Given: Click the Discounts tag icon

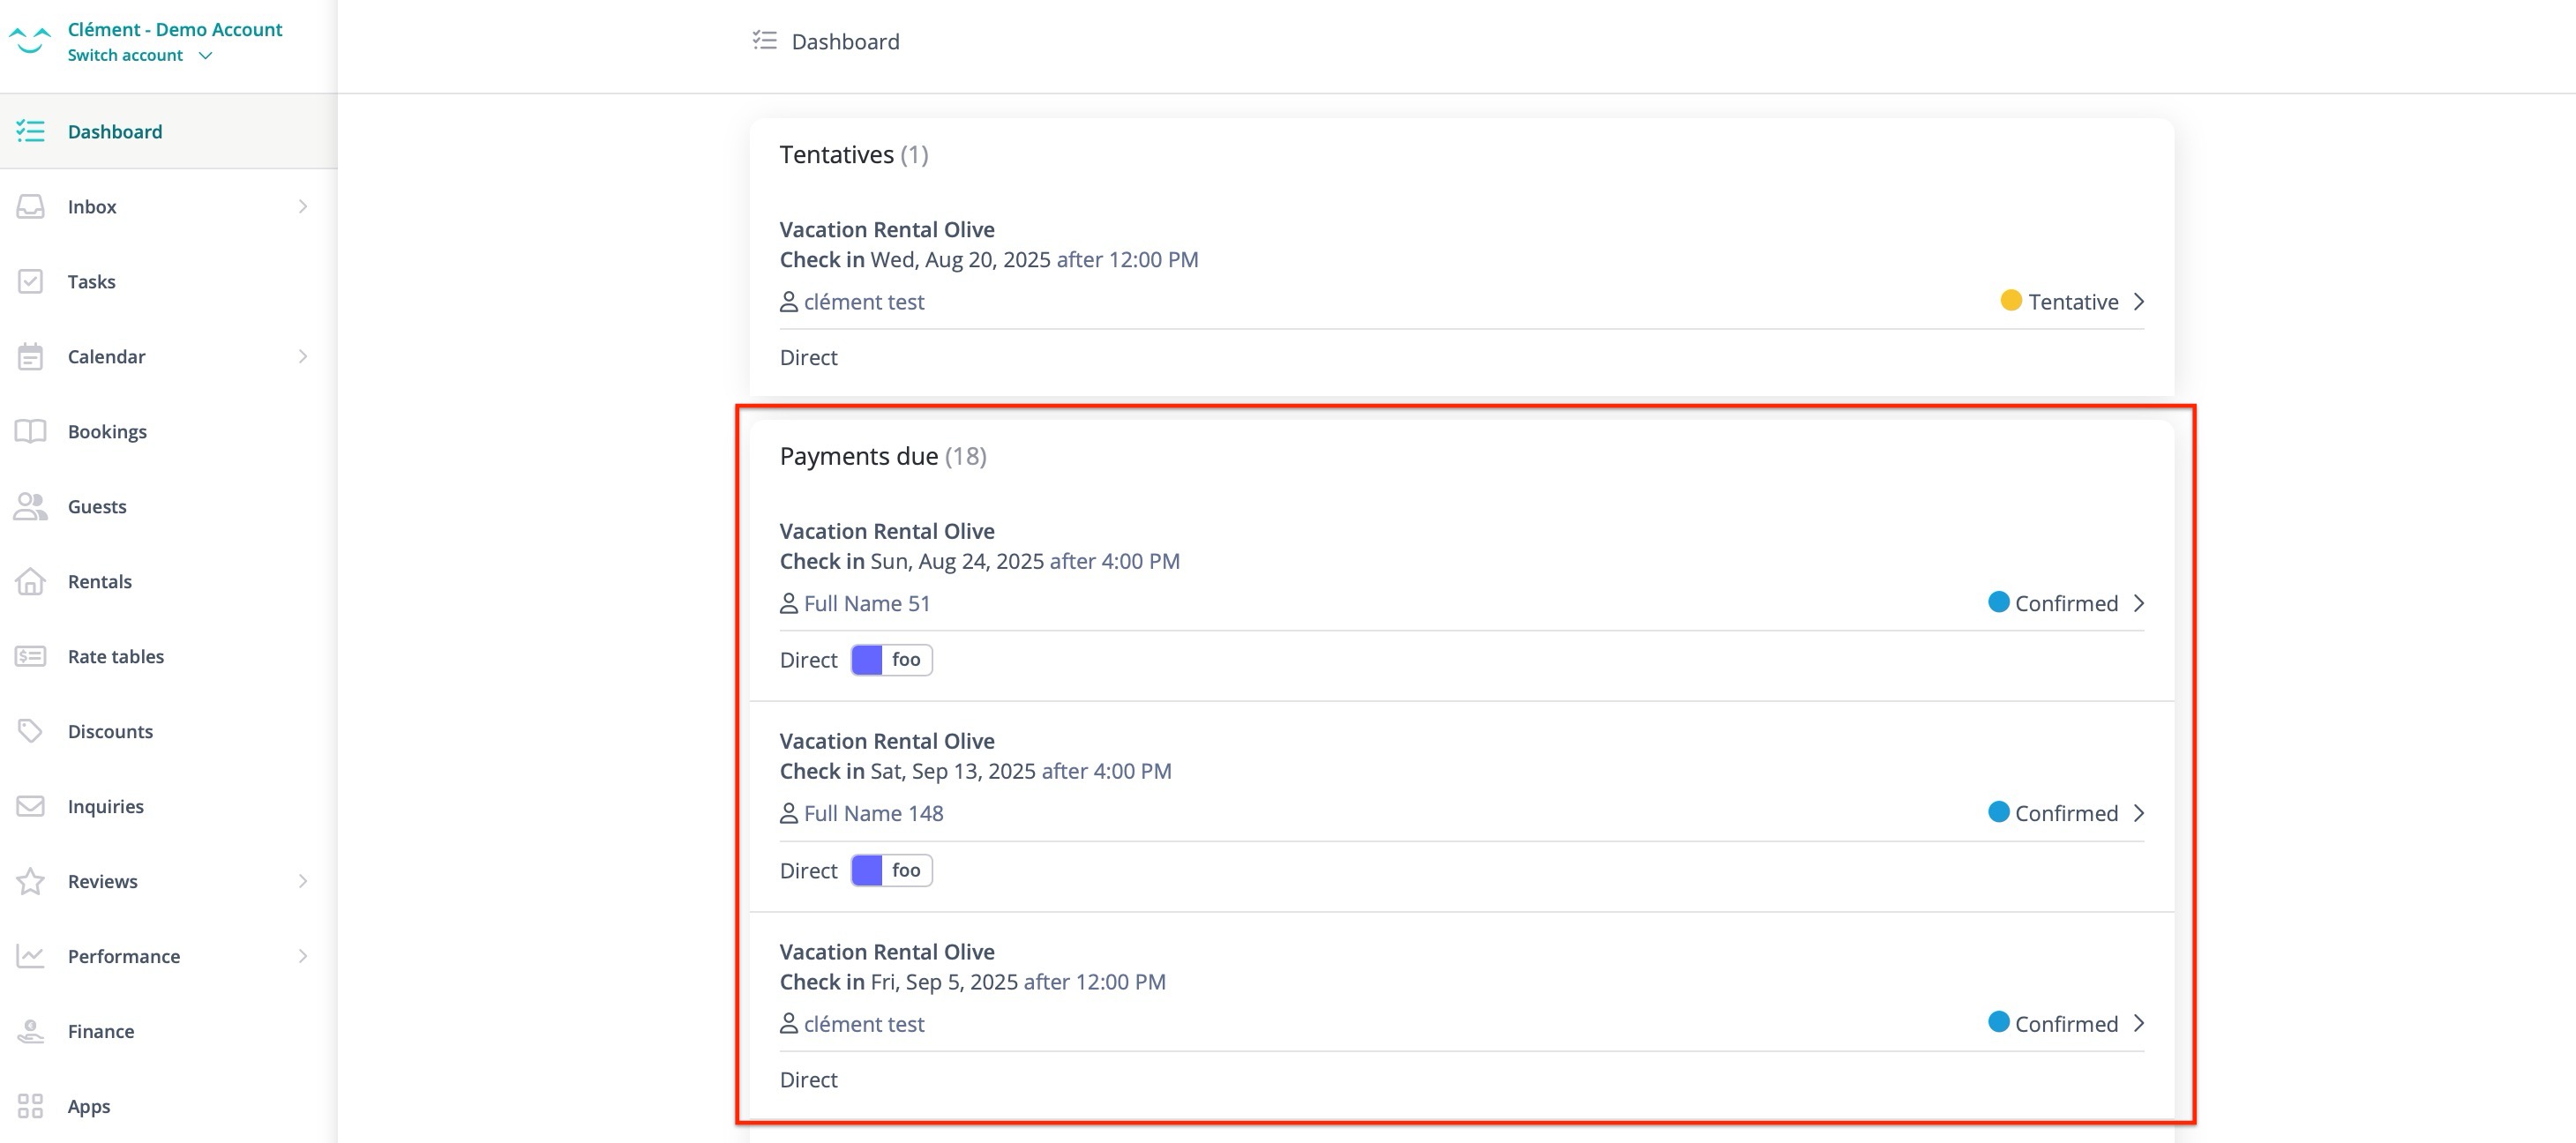Looking at the screenshot, I should (x=31, y=731).
